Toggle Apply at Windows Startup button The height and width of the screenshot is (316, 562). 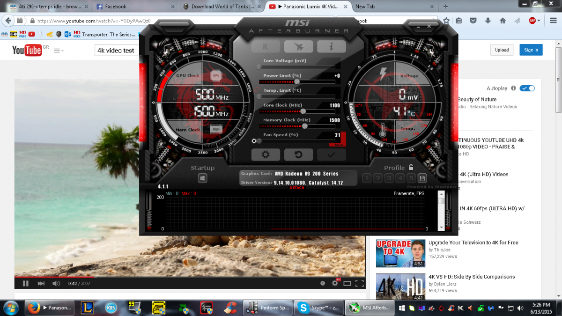pyautogui.click(x=202, y=178)
